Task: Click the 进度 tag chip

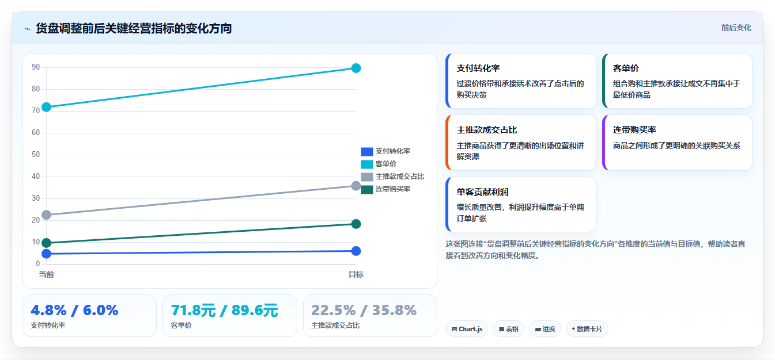Action: click(545, 329)
